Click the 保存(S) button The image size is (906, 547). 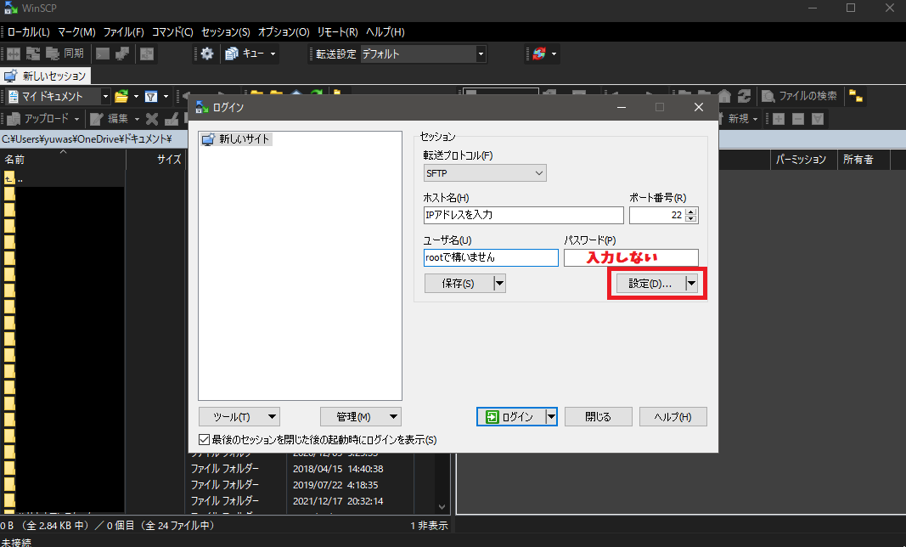(x=459, y=284)
